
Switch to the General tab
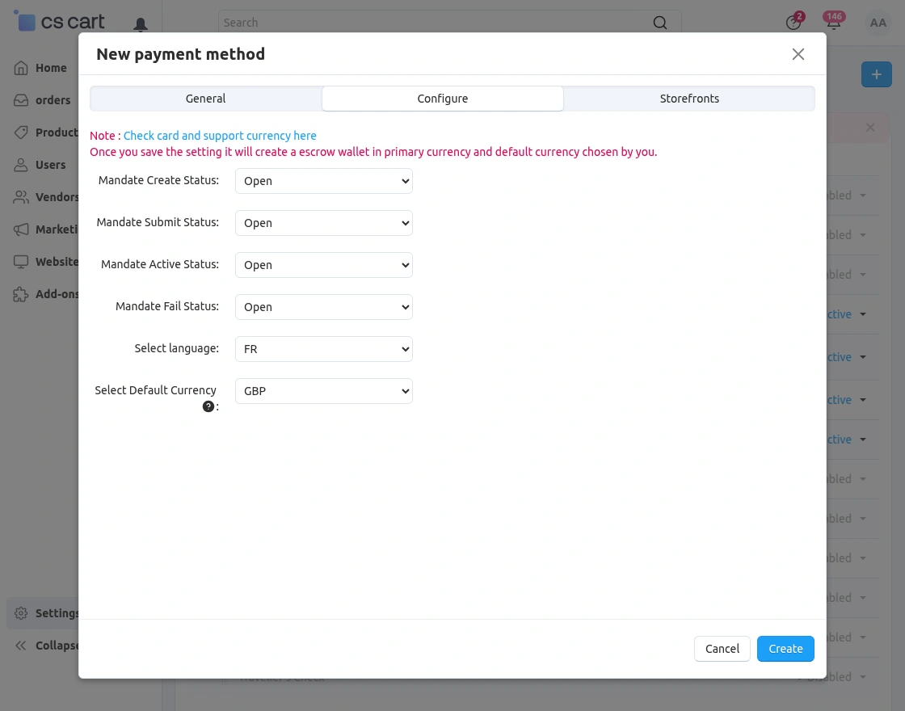point(205,99)
